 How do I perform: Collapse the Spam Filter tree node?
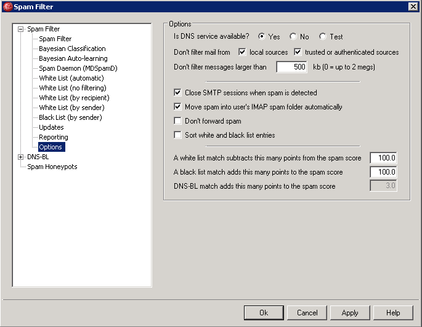[21, 29]
